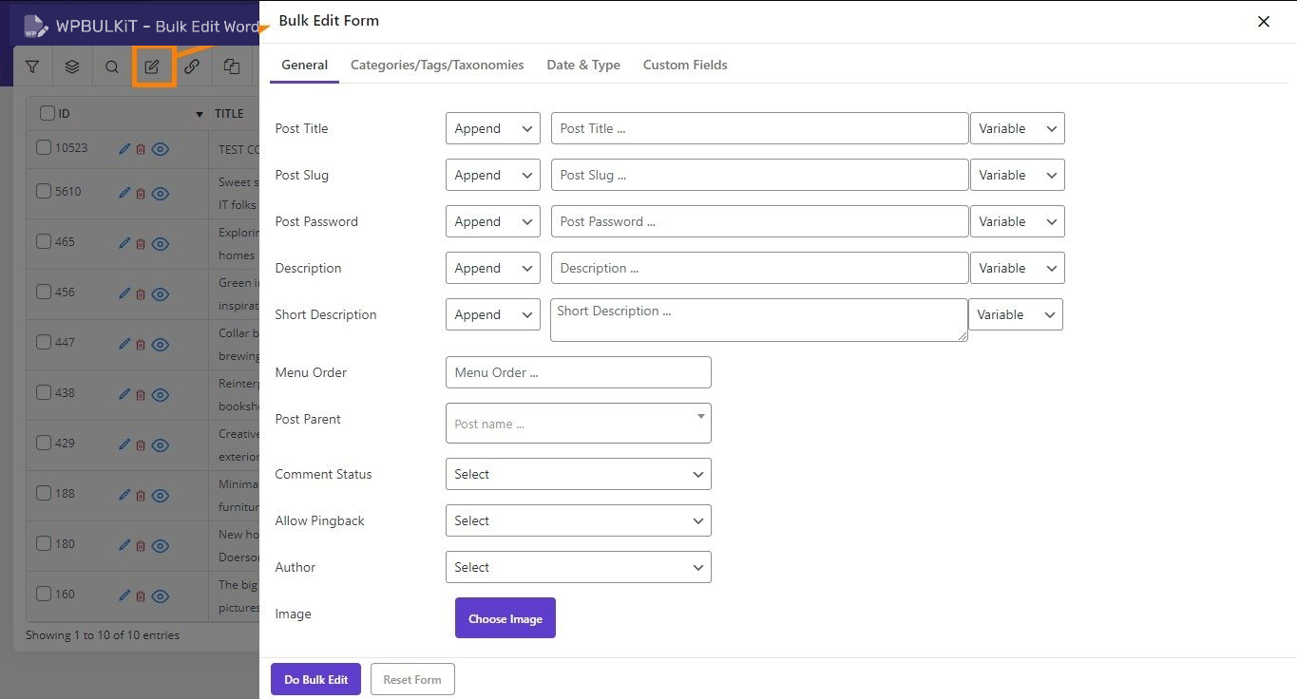Click the stacked layers toolbar icon
Screen dimensions: 1297x699
72,67
